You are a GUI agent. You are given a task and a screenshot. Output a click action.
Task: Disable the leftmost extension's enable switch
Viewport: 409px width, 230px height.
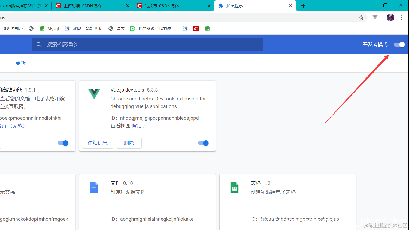(63, 143)
